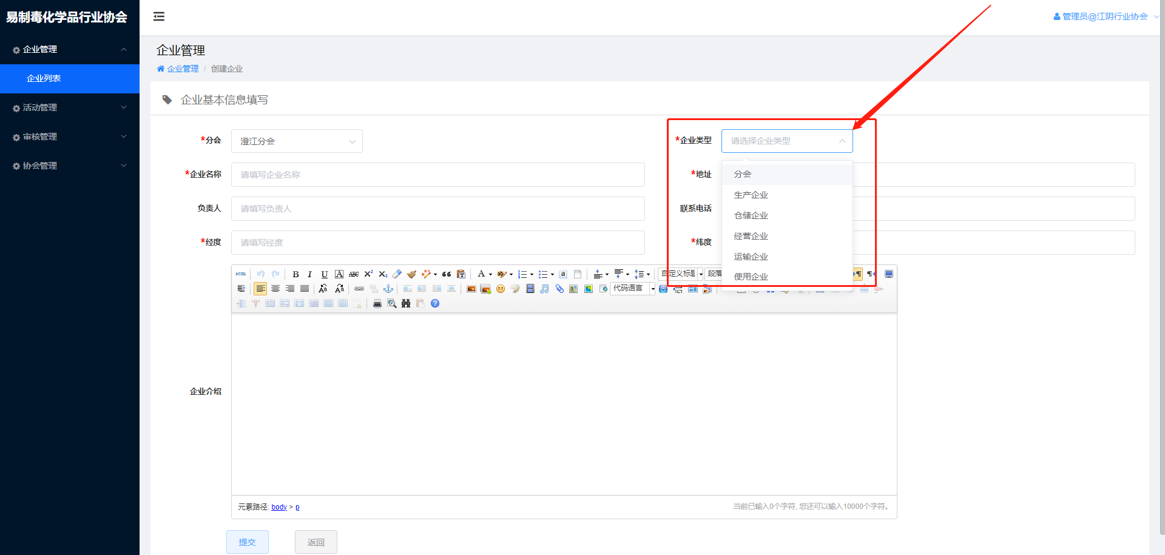The height and width of the screenshot is (555, 1165).
Task: Open ordered list dropdown arrow
Action: [x=532, y=274]
